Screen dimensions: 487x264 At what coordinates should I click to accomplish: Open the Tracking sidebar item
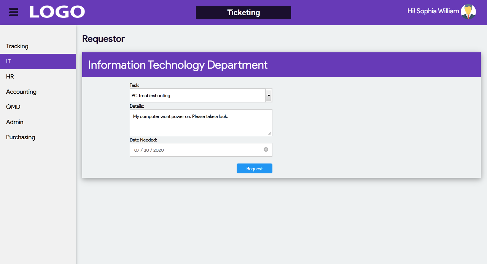pyautogui.click(x=18, y=46)
